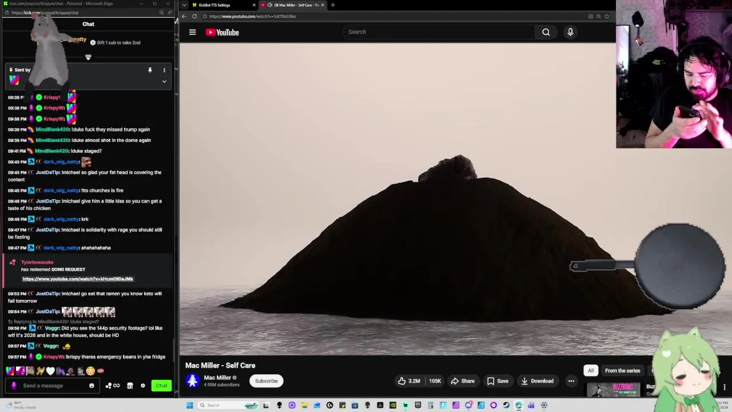Image resolution: width=732 pixels, height=412 pixels.
Task: Switch to the Mac Miller - Self Care tab
Action: point(292,5)
